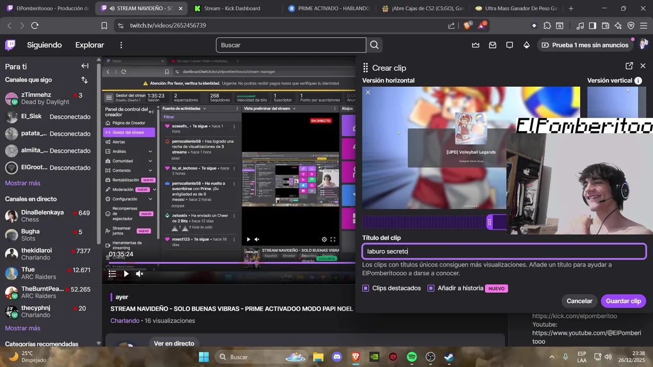The image size is (653, 367).
Task: Click the Get Bits diamond icon
Action: (x=526, y=45)
